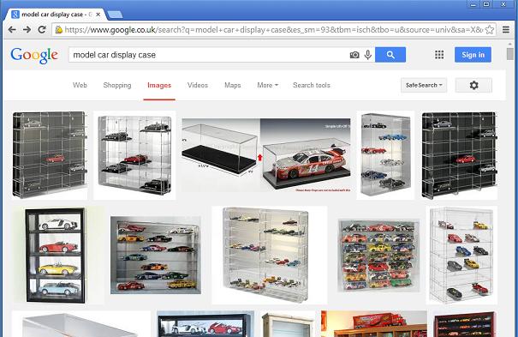Image resolution: width=518 pixels, height=337 pixels.
Task: Open the NASCAR car display case image
Action: tap(266, 155)
